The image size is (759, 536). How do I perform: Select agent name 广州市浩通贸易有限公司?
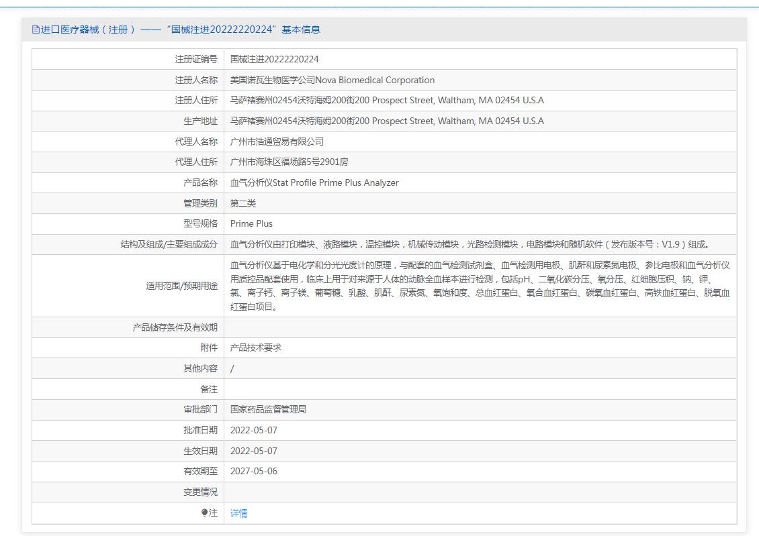(277, 142)
